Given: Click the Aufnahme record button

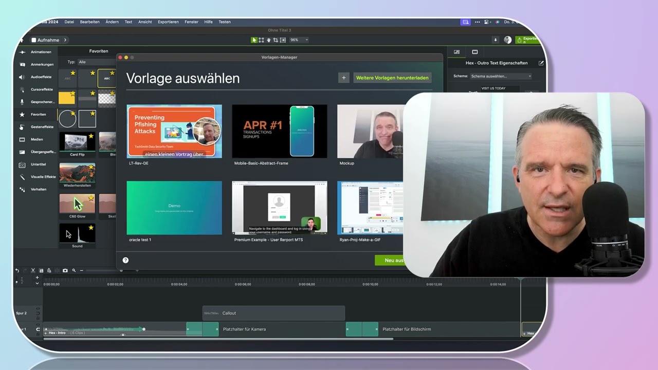Looking at the screenshot, I should 45,40.
